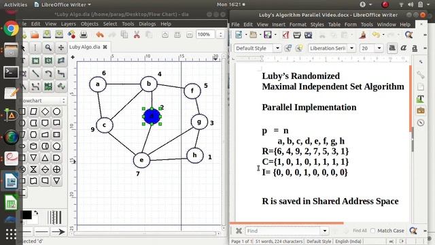Viewport: 435px width, 245px height.
Task: Click Find All button in Find bar
Action: click(360, 231)
